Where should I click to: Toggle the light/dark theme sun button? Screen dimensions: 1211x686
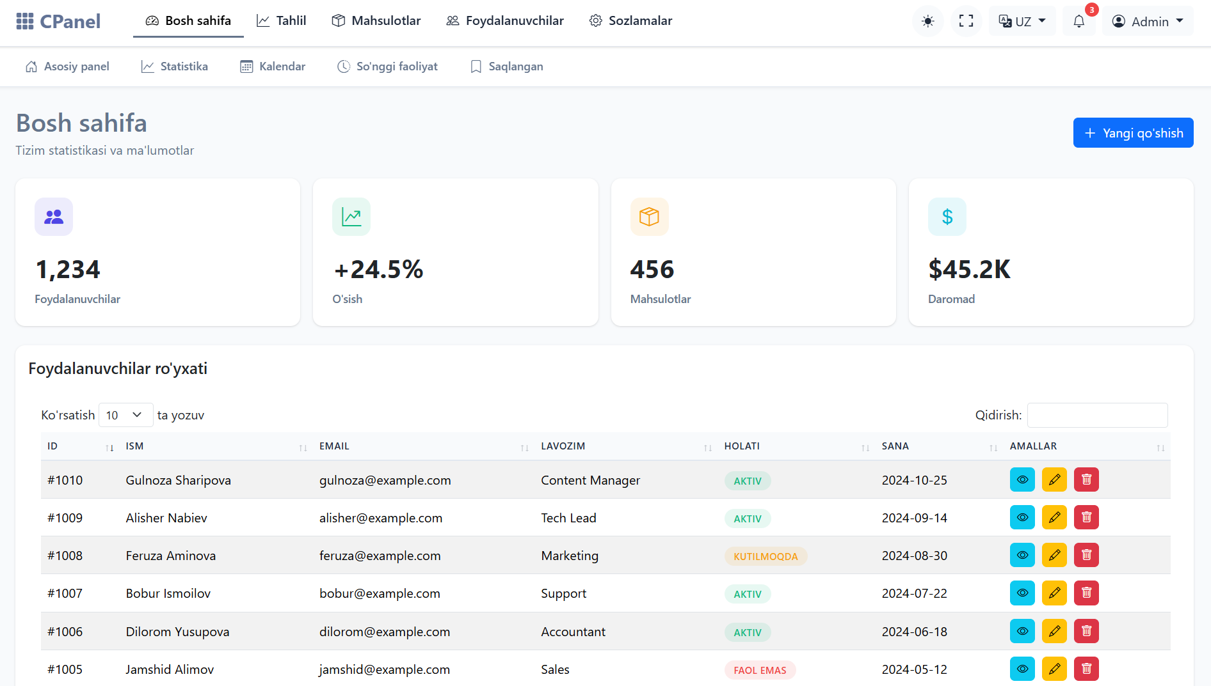(x=927, y=22)
